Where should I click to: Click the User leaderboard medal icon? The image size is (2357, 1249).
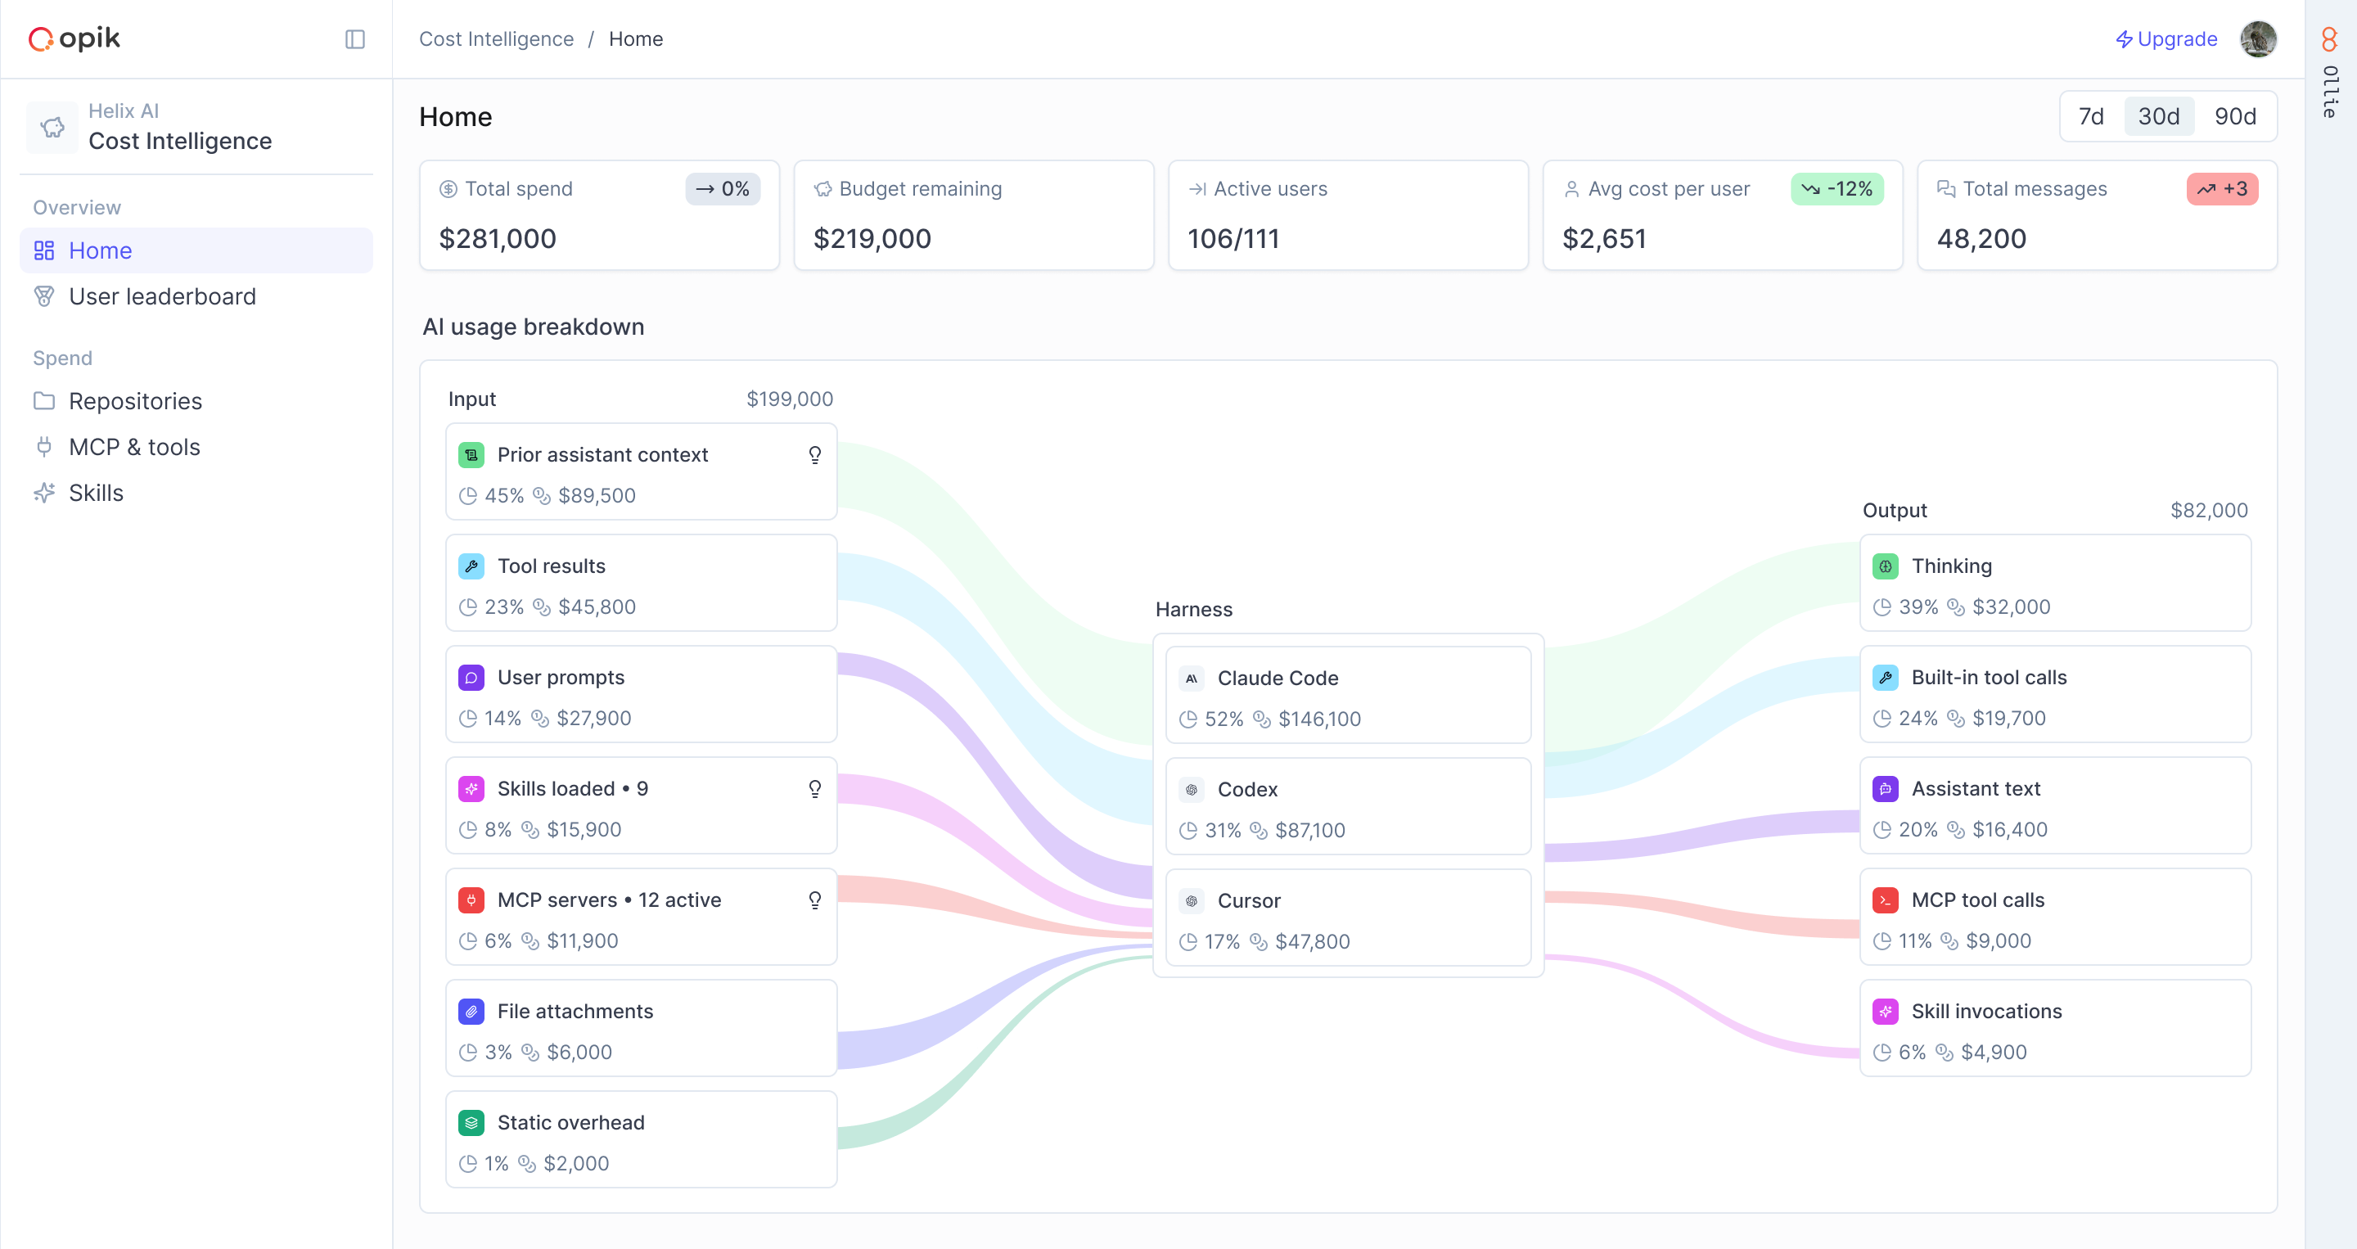[x=44, y=296]
